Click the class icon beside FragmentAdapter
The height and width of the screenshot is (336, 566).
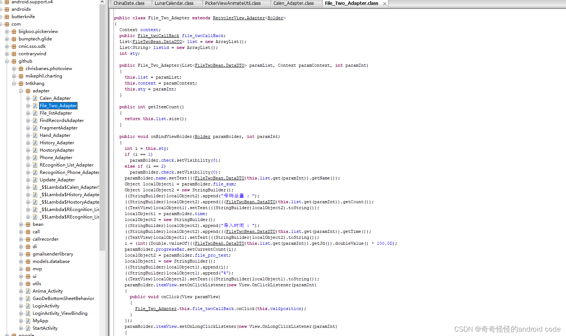click(35, 128)
